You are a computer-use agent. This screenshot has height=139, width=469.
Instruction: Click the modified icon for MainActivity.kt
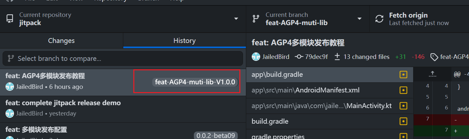pyautogui.click(x=403, y=106)
